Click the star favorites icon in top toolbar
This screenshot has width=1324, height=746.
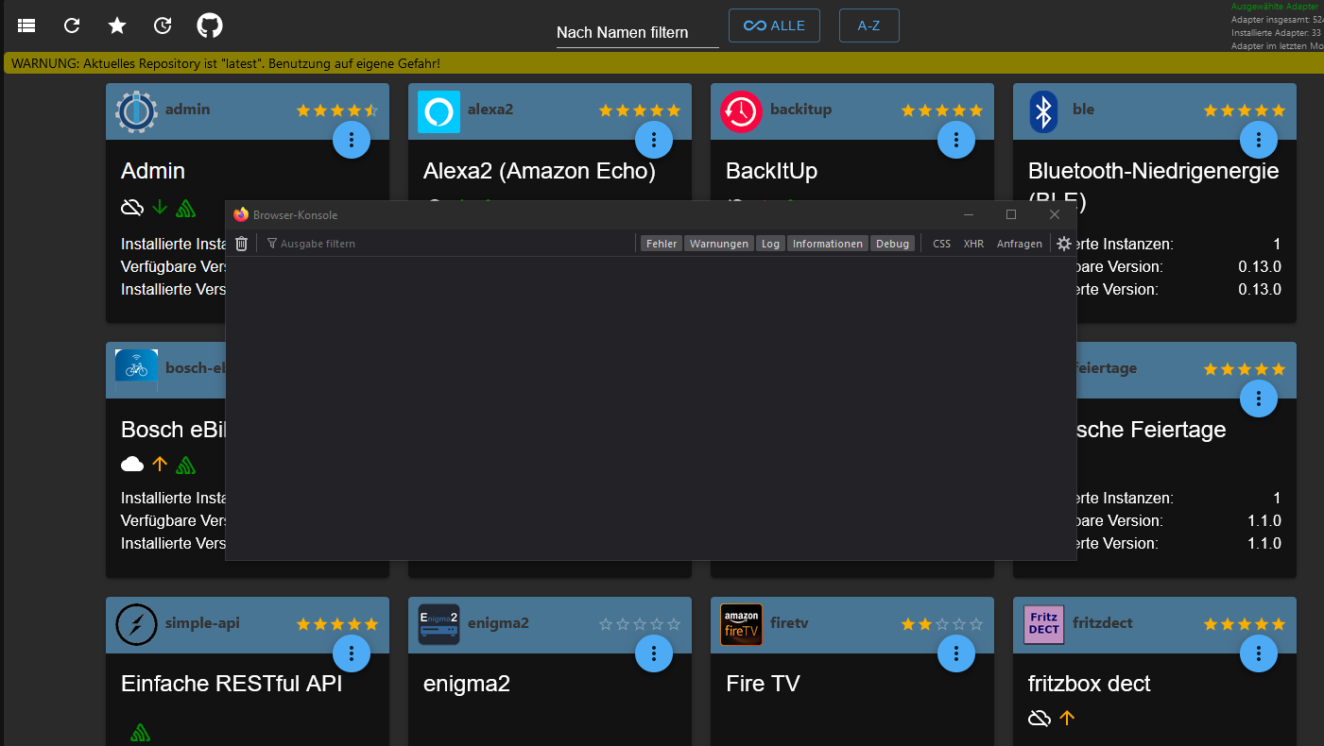click(117, 25)
